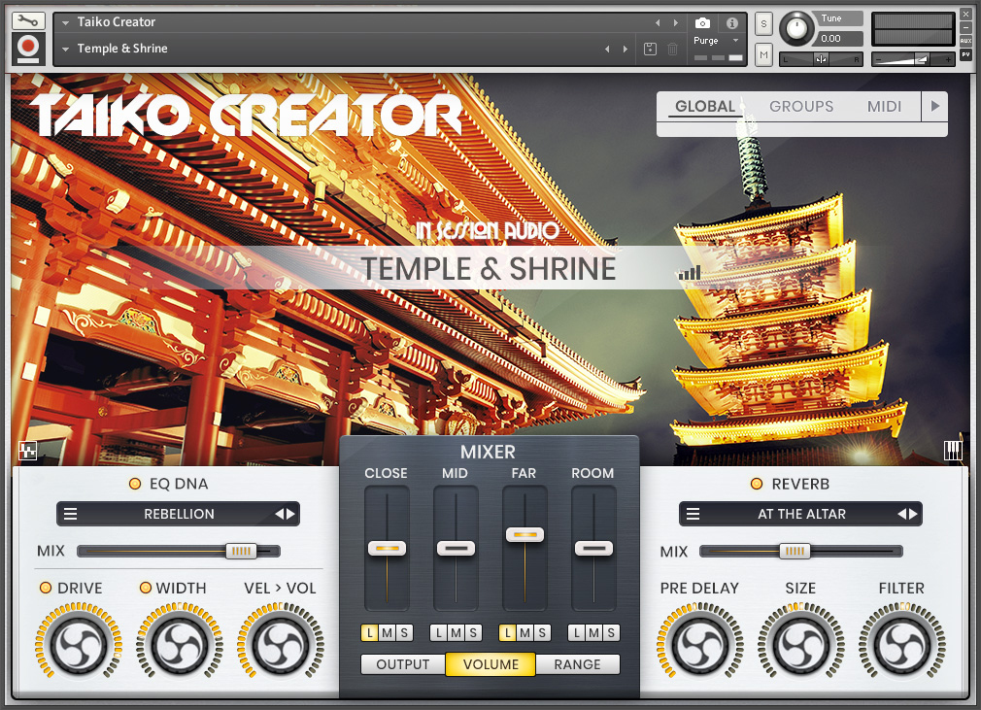Click the VEL > VOL knob

[281, 646]
